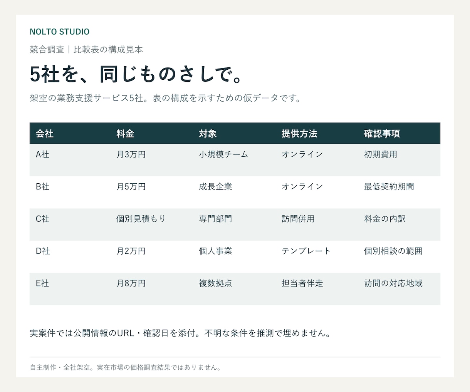This screenshot has height=392, width=470.
Task: Select the D社 row label
Action: 43,251
